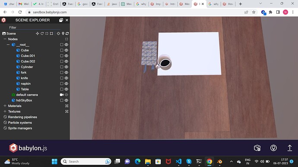The image size is (298, 167).
Task: Select the default camera node
Action: (27, 95)
